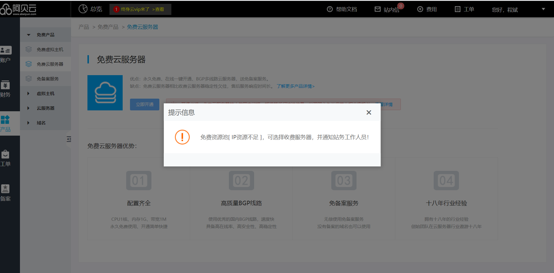Expand the 虚拟主机 menu group
The width and height of the screenshot is (554, 273).
point(45,93)
